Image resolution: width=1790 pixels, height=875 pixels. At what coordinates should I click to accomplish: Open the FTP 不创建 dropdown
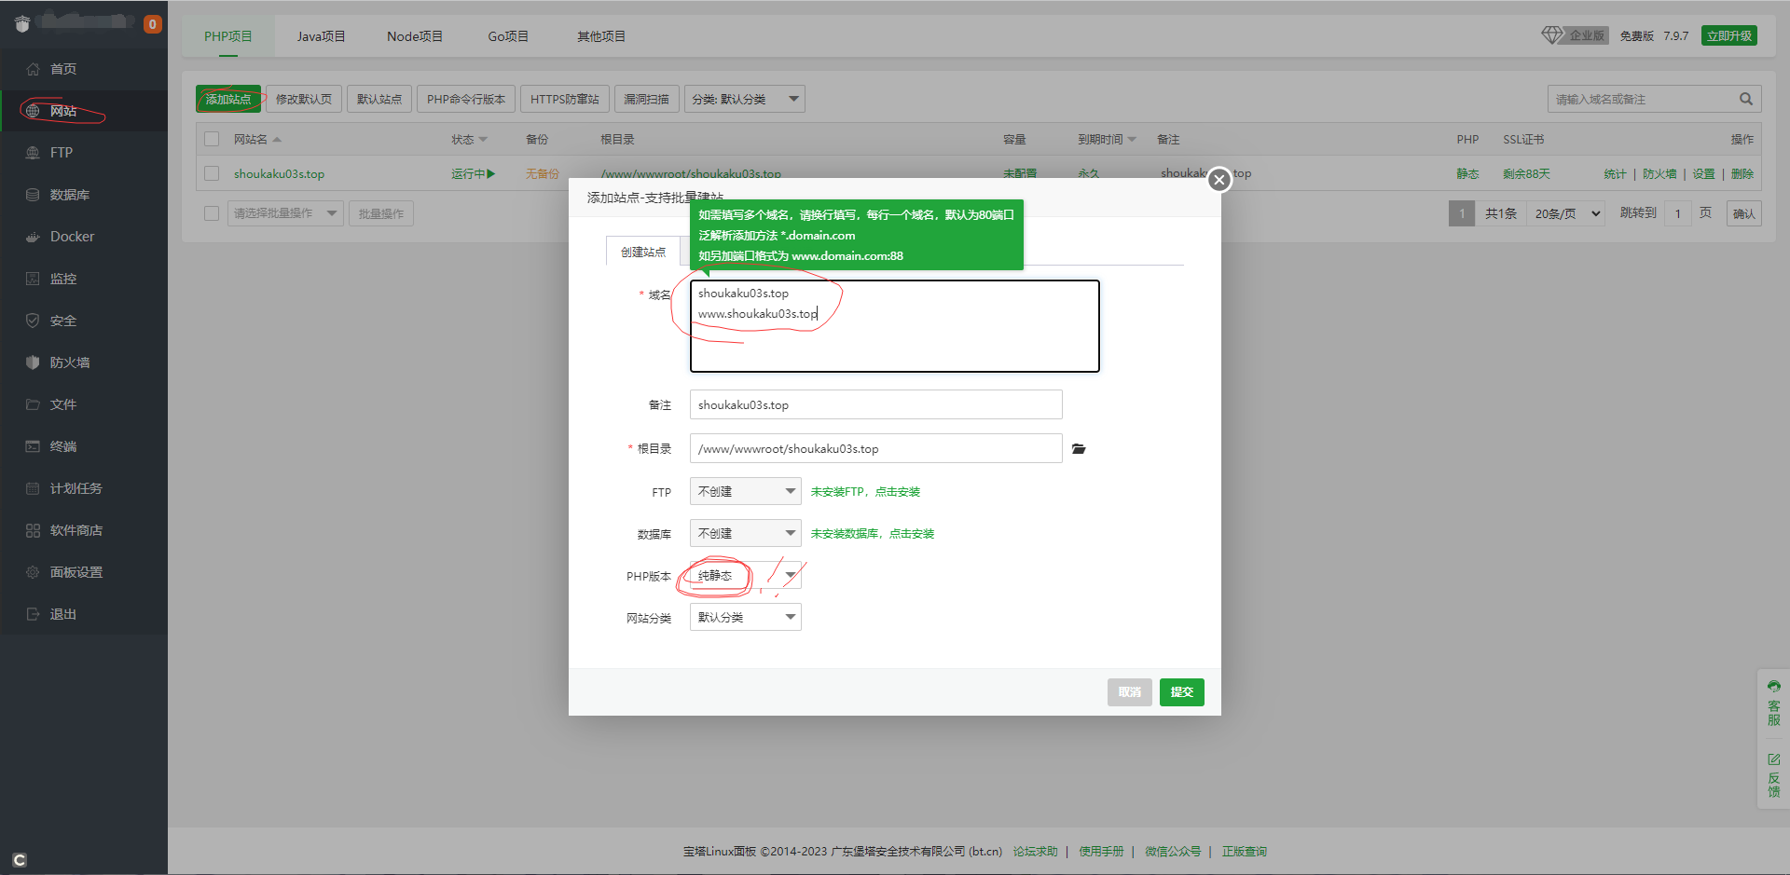[x=745, y=491]
